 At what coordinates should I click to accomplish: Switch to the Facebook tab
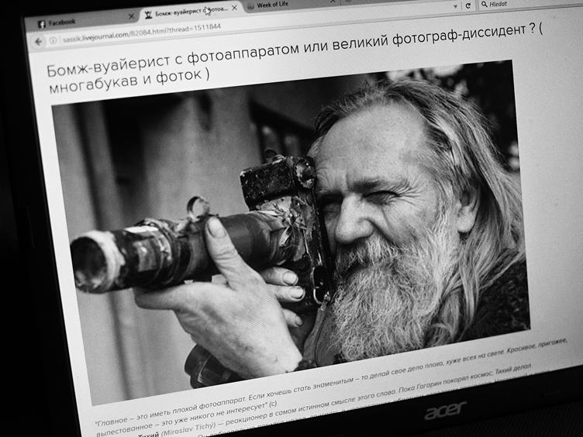coord(82,22)
